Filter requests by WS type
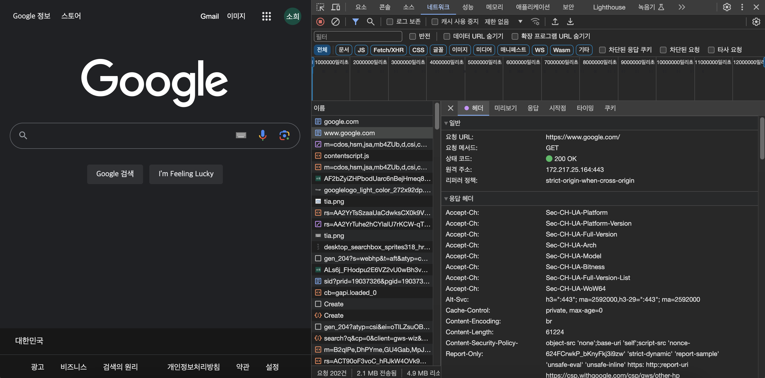 click(539, 50)
